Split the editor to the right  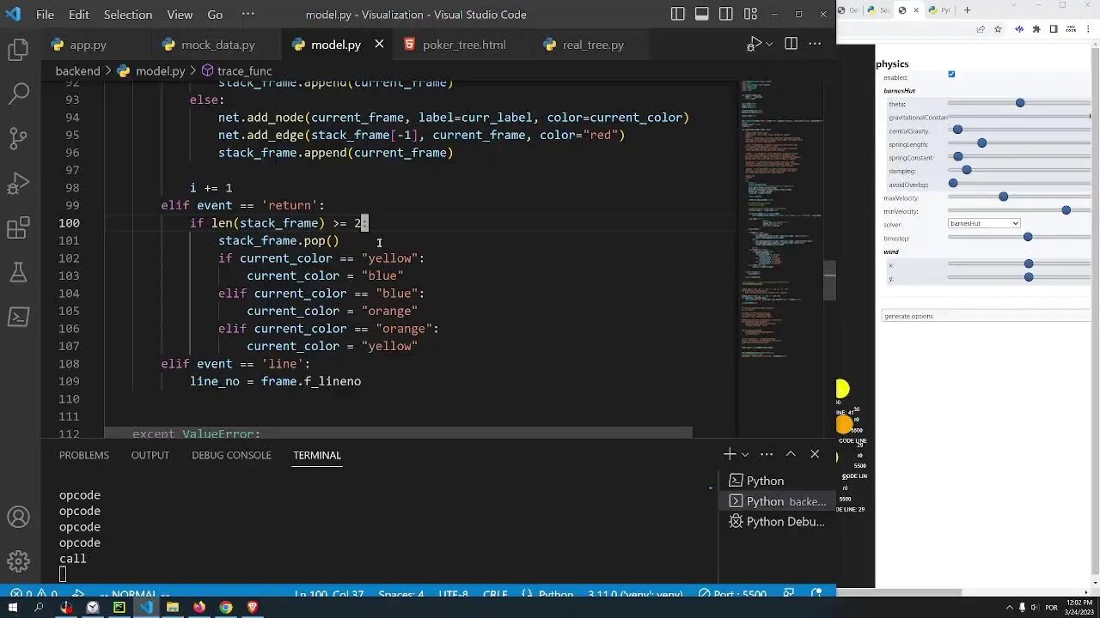coord(791,45)
